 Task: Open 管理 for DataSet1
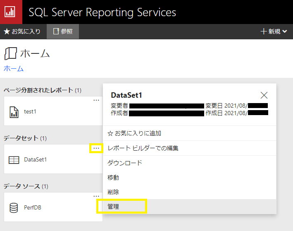pos(190,207)
